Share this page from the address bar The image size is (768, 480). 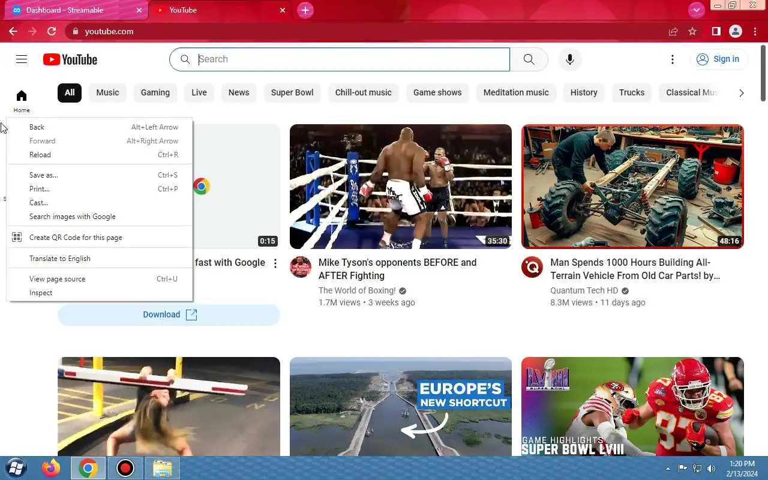(673, 31)
